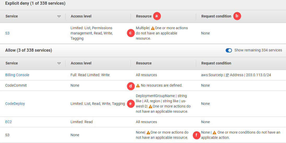Click the red callout marker labeled d
This screenshot has height=143, width=286.
(x=131, y=86)
